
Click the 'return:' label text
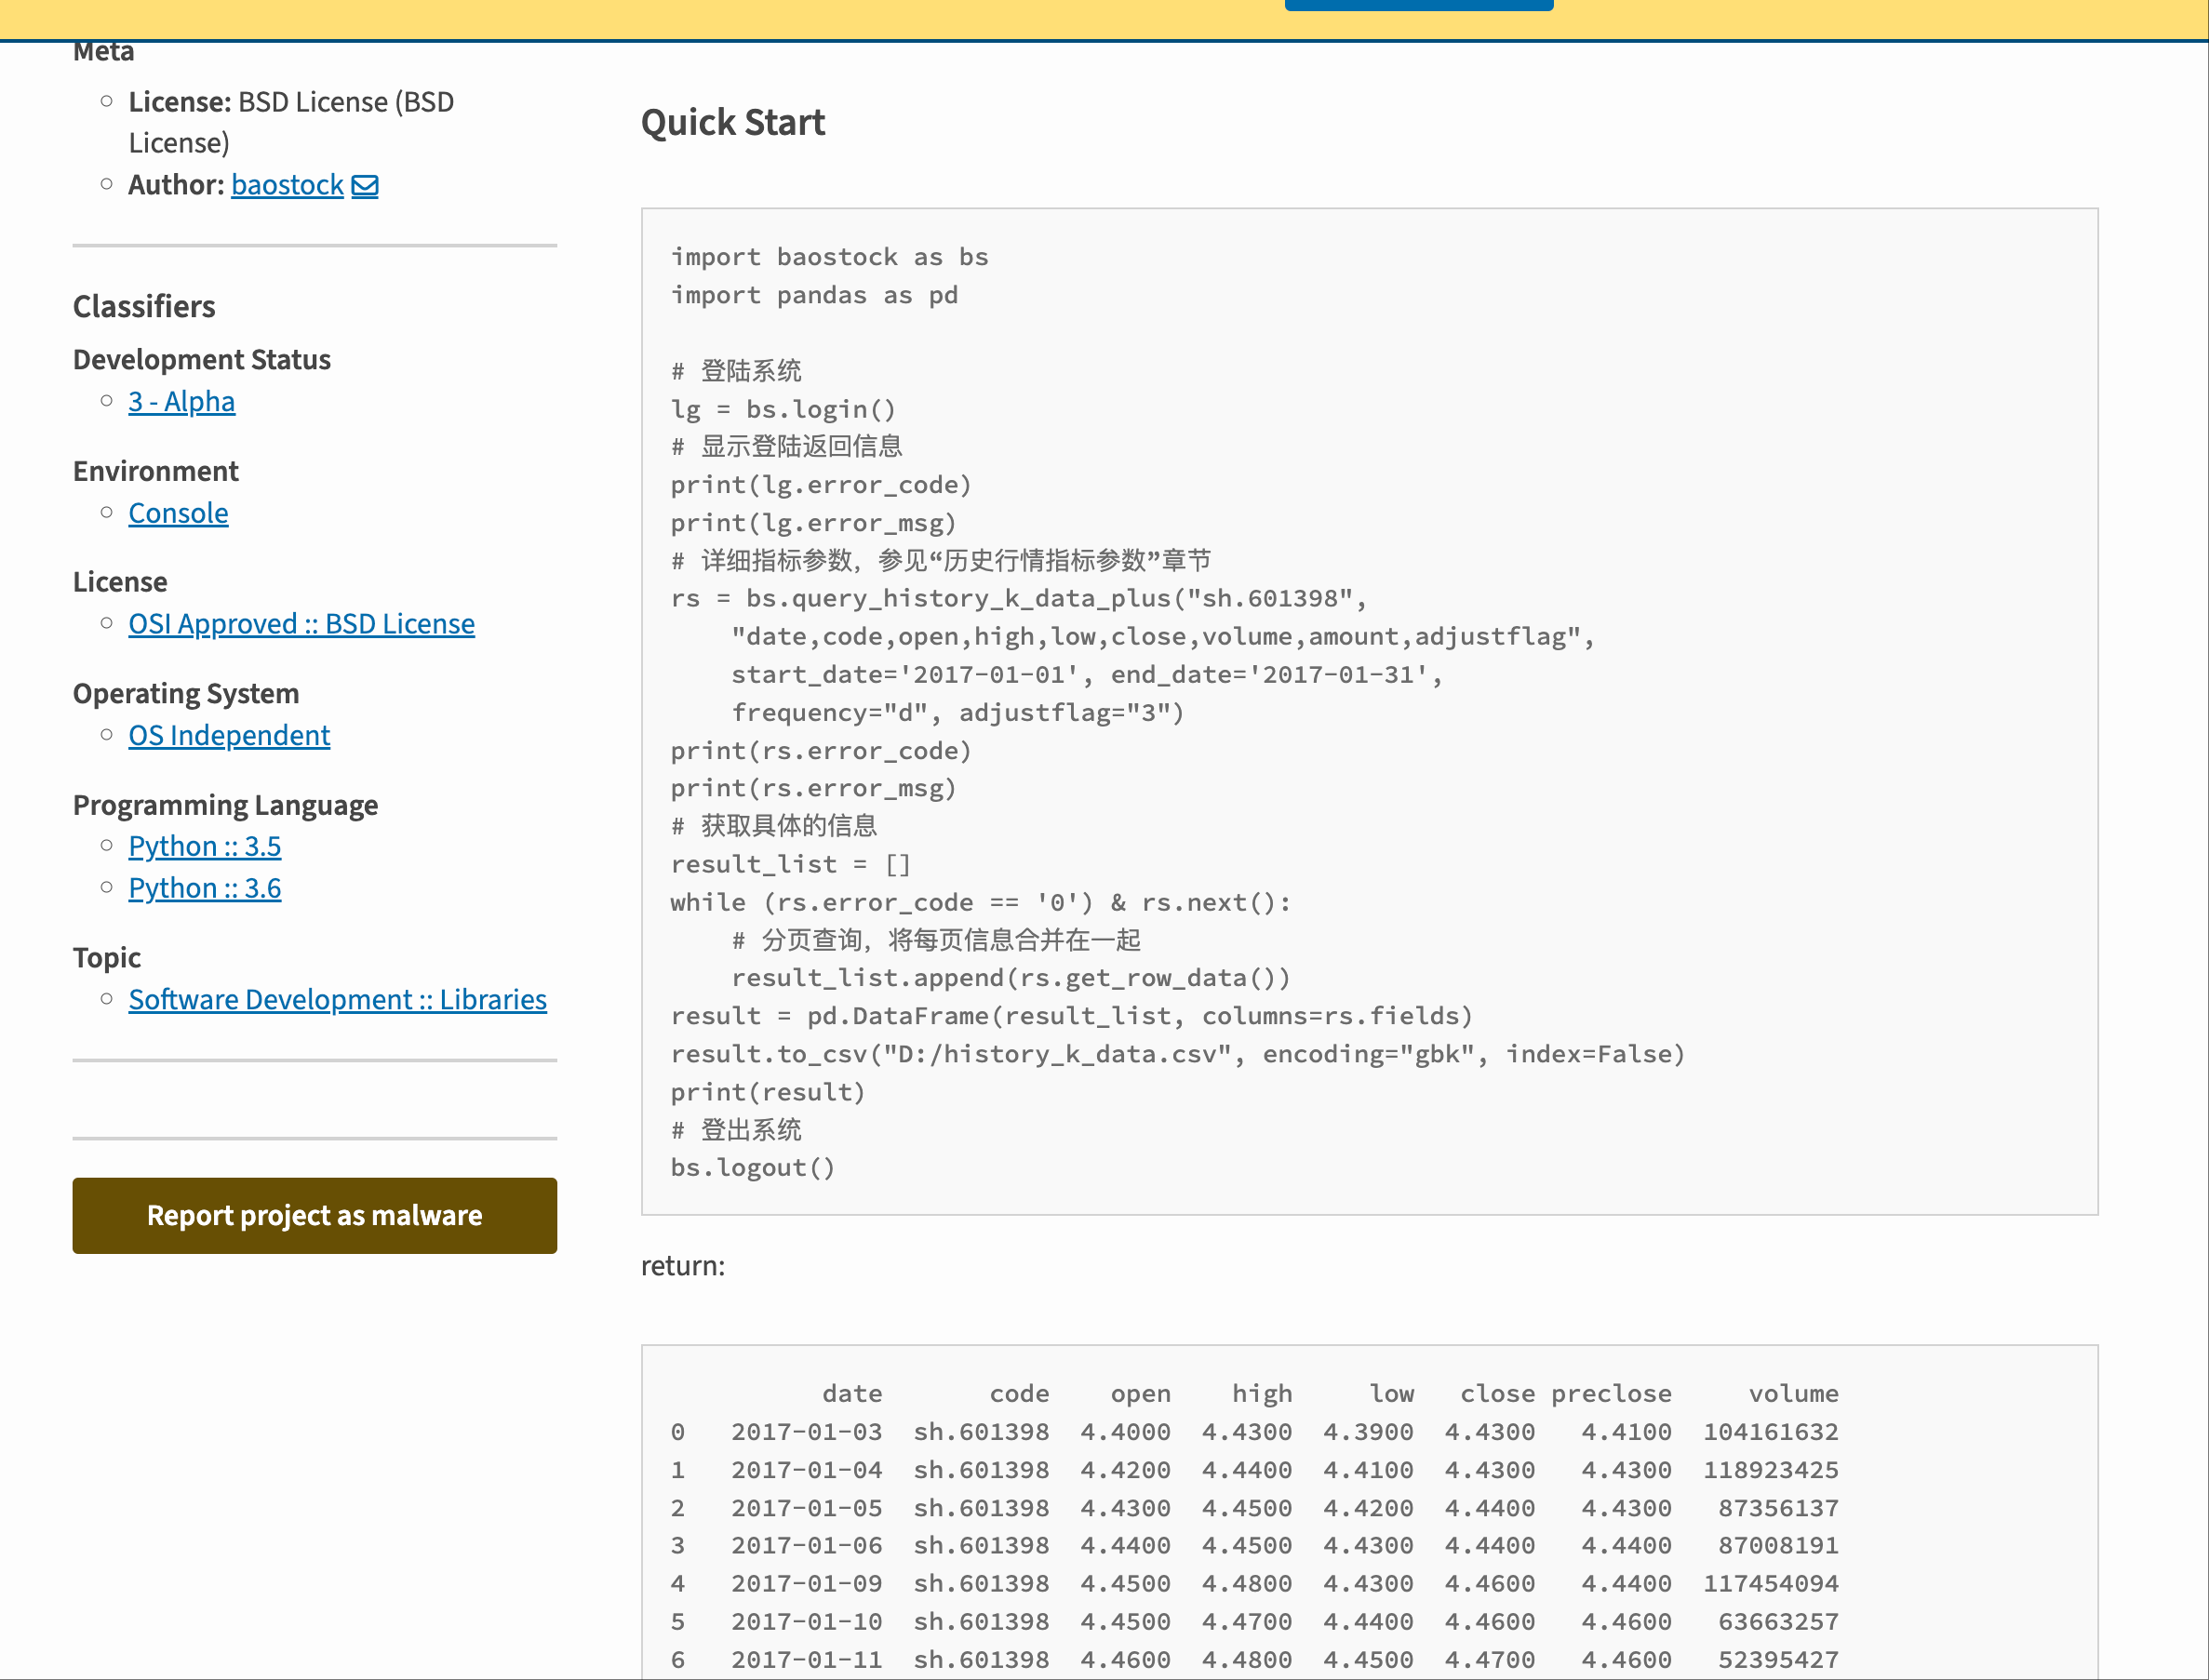coord(683,1266)
